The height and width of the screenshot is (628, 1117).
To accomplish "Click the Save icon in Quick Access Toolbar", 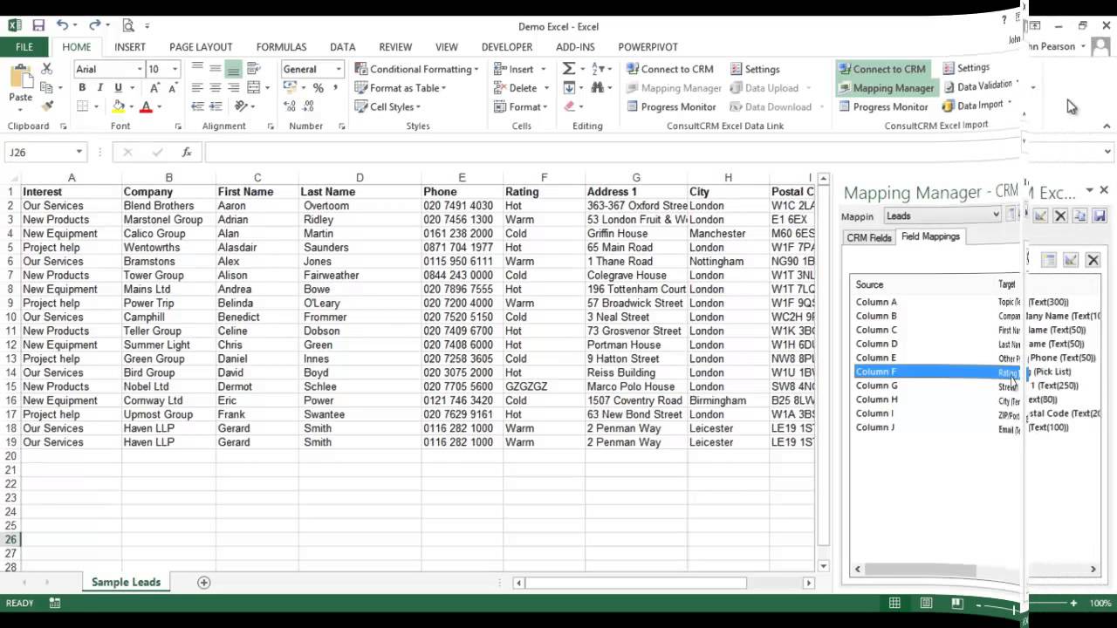I will click(x=38, y=26).
